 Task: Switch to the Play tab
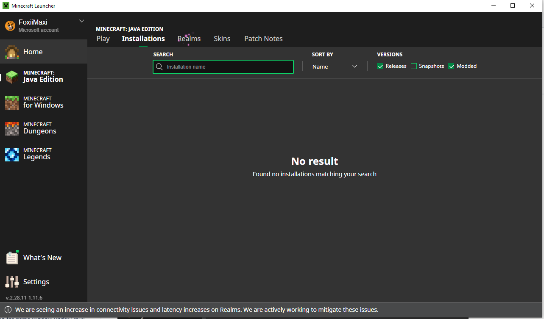coord(103,39)
